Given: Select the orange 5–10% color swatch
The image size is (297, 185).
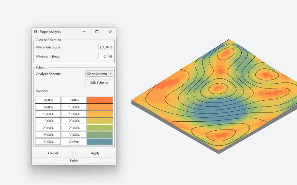Looking at the screenshot, I should click(99, 107).
